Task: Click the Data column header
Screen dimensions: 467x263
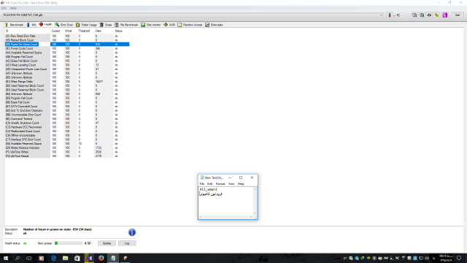Action: coord(104,31)
